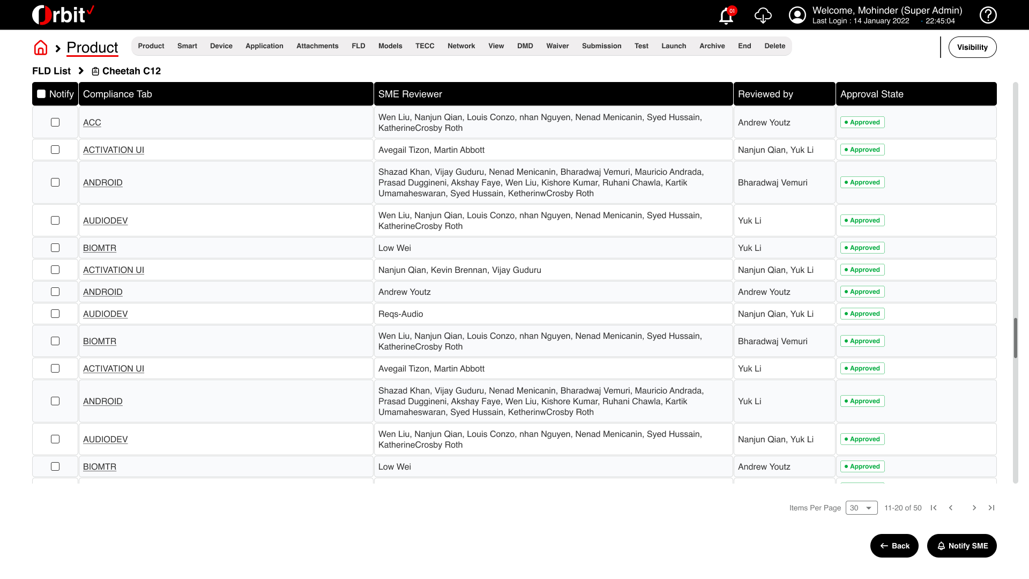Go to home via the house icon
1029x579 pixels.
(x=41, y=48)
